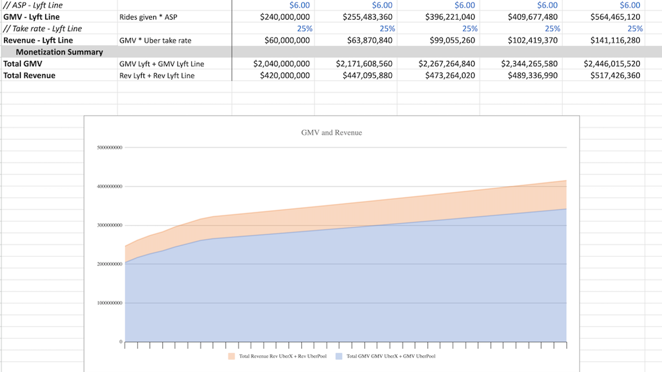Select the "GMV - Lyft Line" row label
The image size is (662, 372).
(33, 17)
